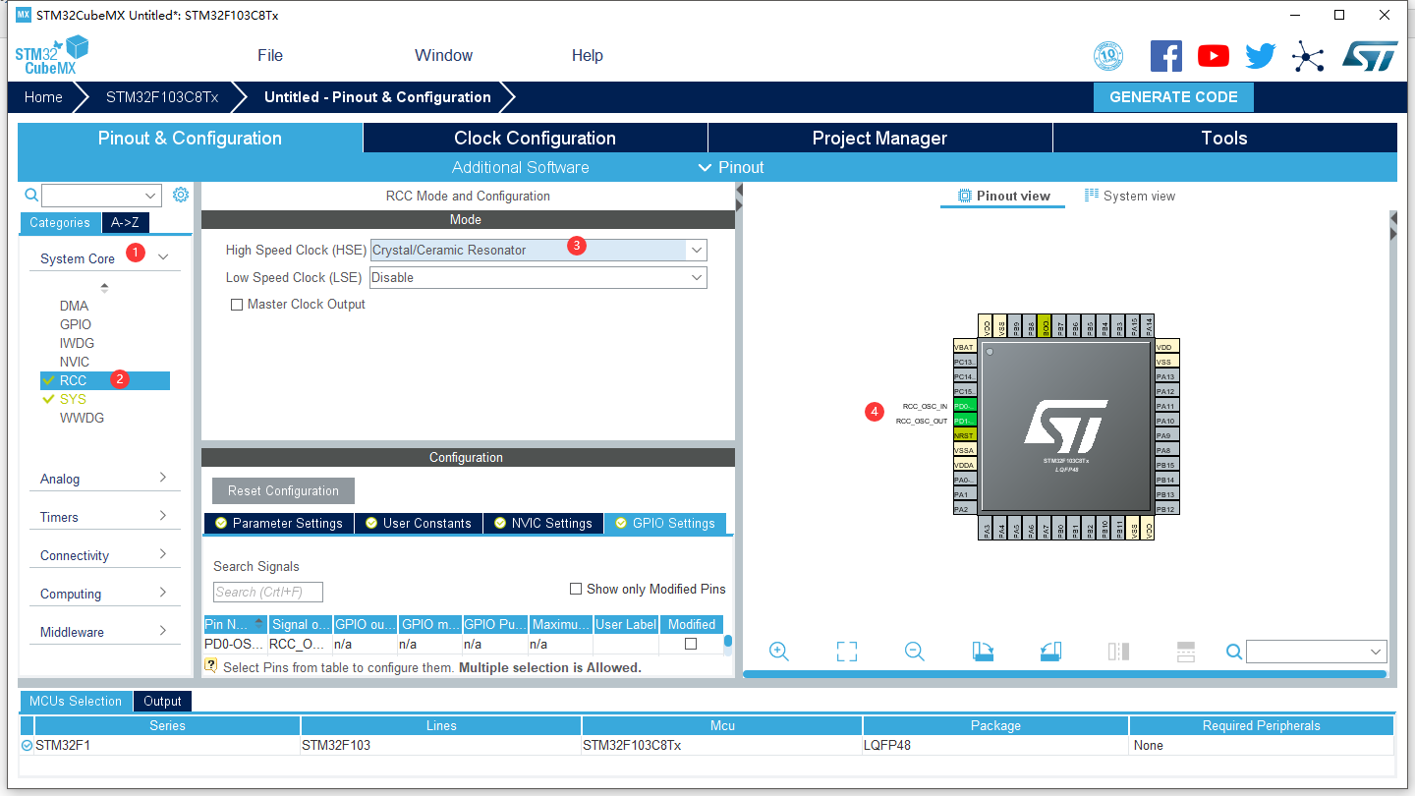
Task: Expand the Middleware category
Action: pyautogui.click(x=163, y=631)
